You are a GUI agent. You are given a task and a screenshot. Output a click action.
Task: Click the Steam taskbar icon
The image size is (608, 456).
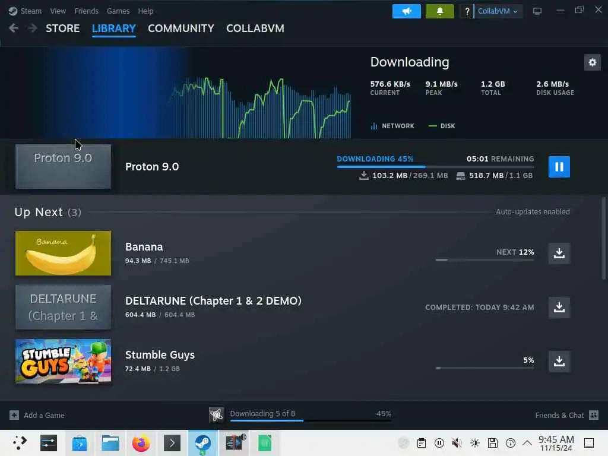(x=203, y=443)
